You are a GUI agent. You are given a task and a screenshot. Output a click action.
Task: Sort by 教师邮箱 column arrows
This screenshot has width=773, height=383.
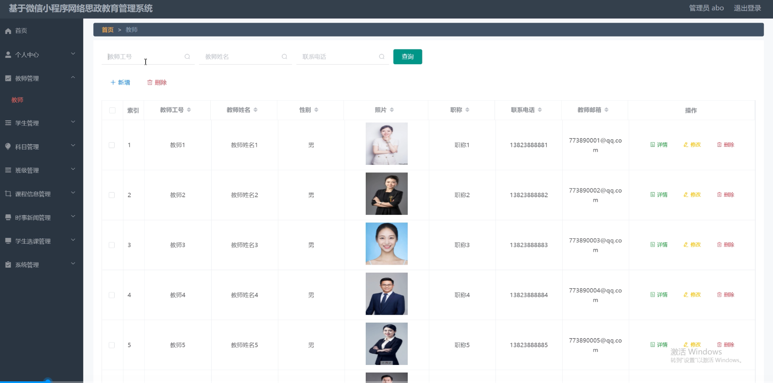tap(606, 110)
